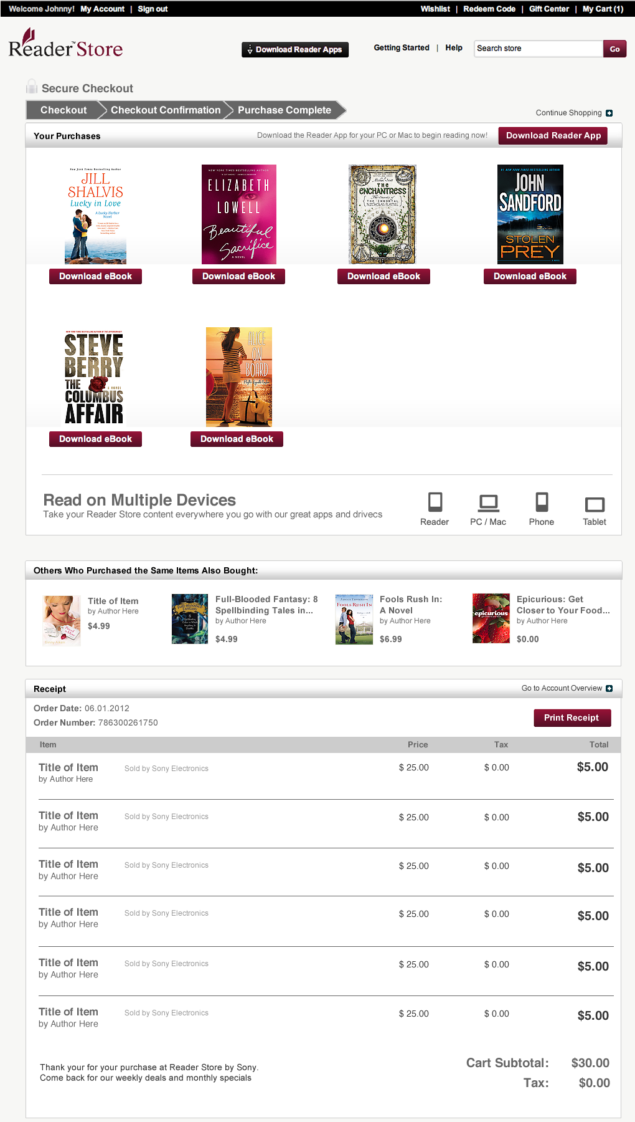Download eBook for Stolen Prey
The image size is (635, 1122).
pos(530,276)
